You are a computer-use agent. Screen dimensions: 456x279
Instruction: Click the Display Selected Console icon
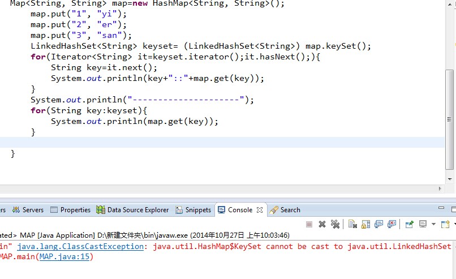point(423,224)
